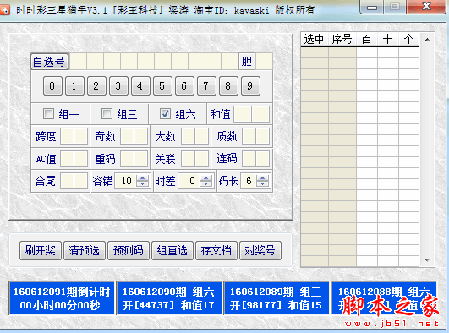Image resolution: width=449 pixels, height=333 pixels.
Task: Click the 选中 column header
Action: click(315, 39)
